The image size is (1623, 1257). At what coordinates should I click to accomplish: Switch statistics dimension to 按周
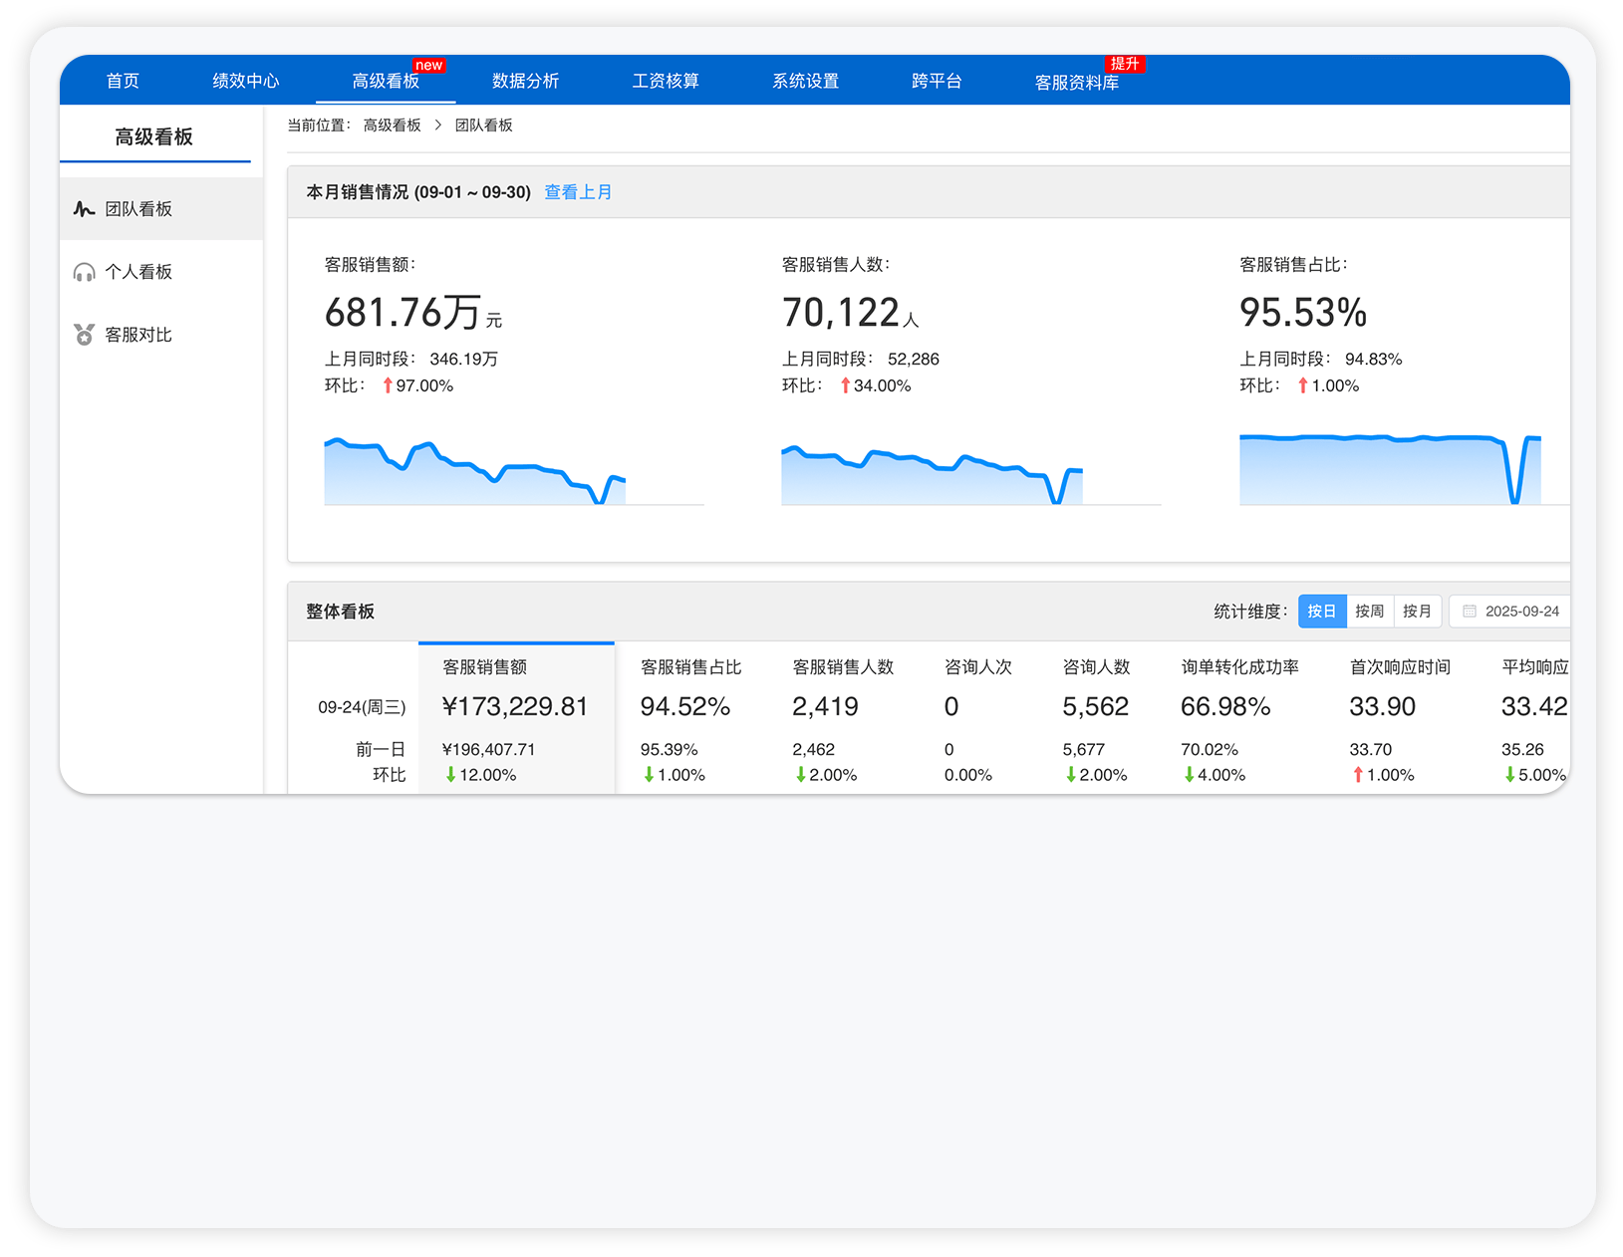coord(1369,612)
